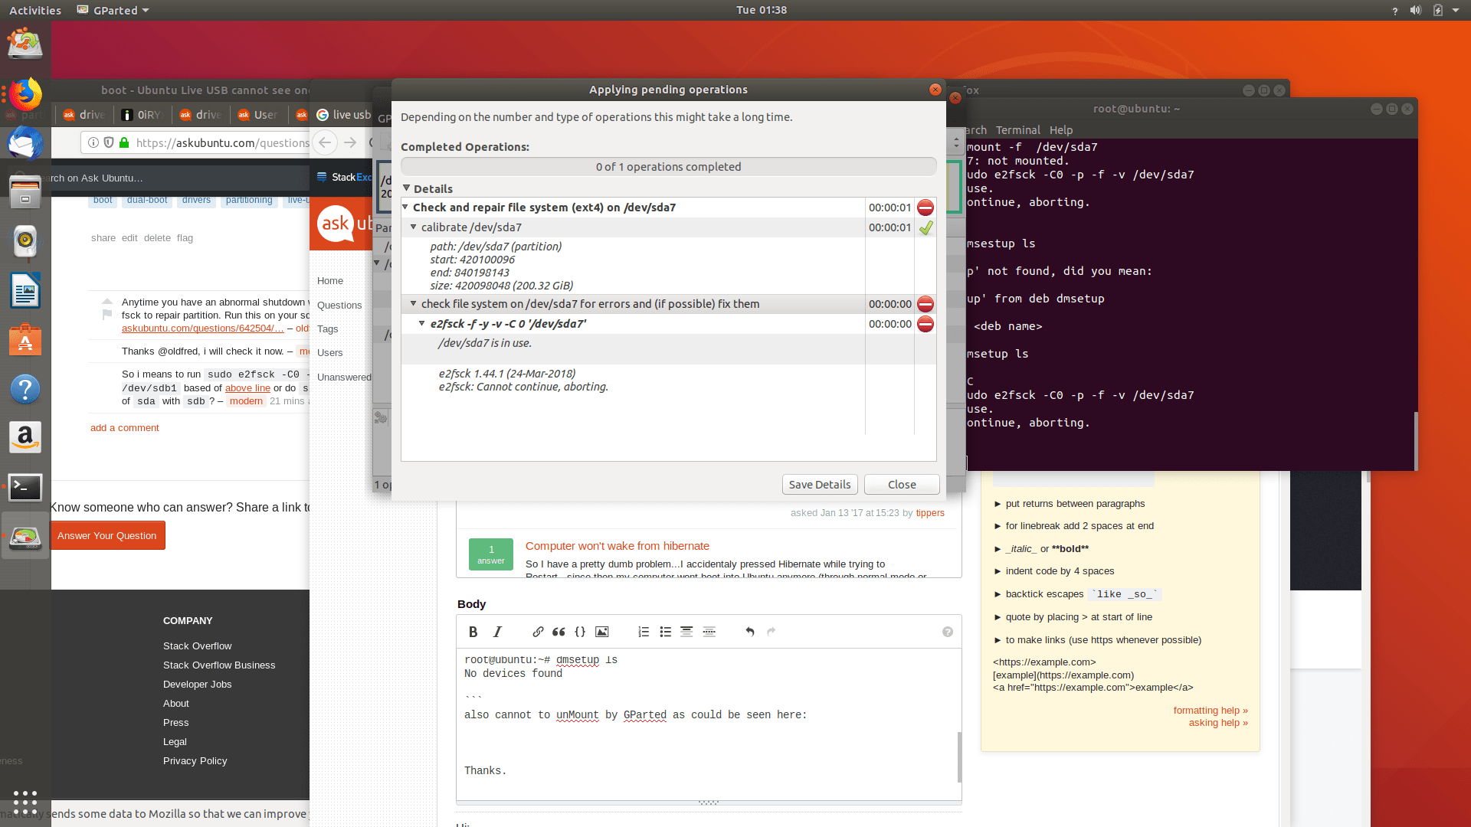Collapse check file system on /dev/sda7 row
The height and width of the screenshot is (827, 1471).
click(414, 303)
